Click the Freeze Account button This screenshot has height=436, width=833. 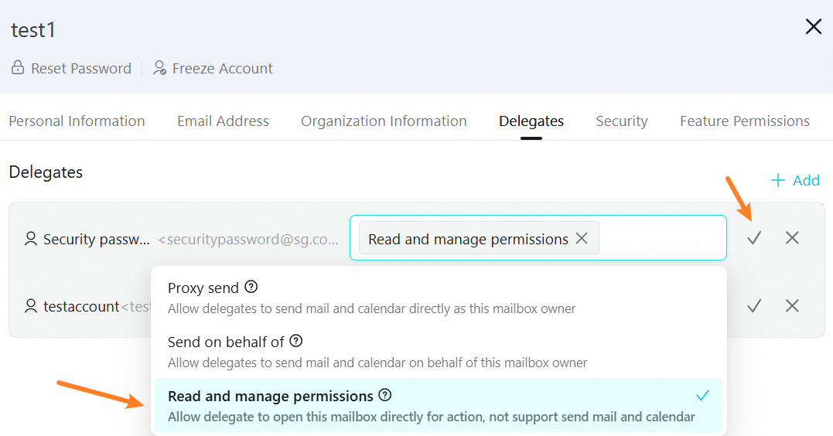point(213,69)
